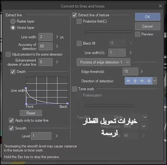Click top-left depth curve control point

pyautogui.click(x=26, y=88)
